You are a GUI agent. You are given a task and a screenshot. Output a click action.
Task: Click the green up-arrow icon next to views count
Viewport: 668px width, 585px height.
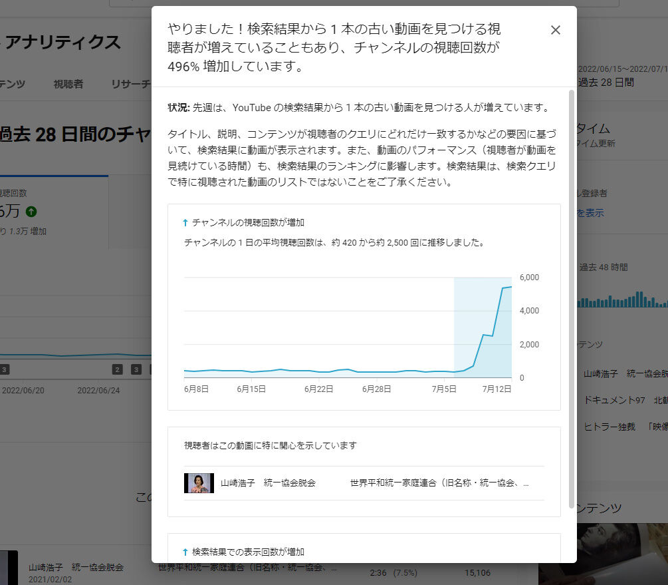(x=31, y=211)
